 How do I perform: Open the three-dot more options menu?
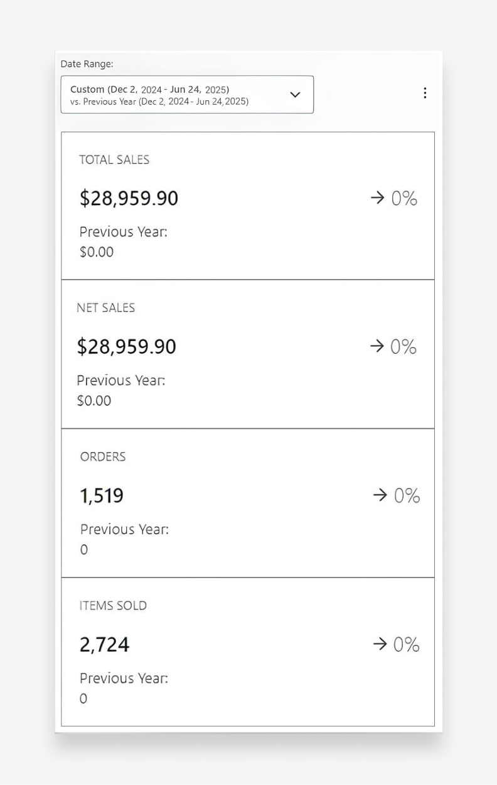click(425, 93)
